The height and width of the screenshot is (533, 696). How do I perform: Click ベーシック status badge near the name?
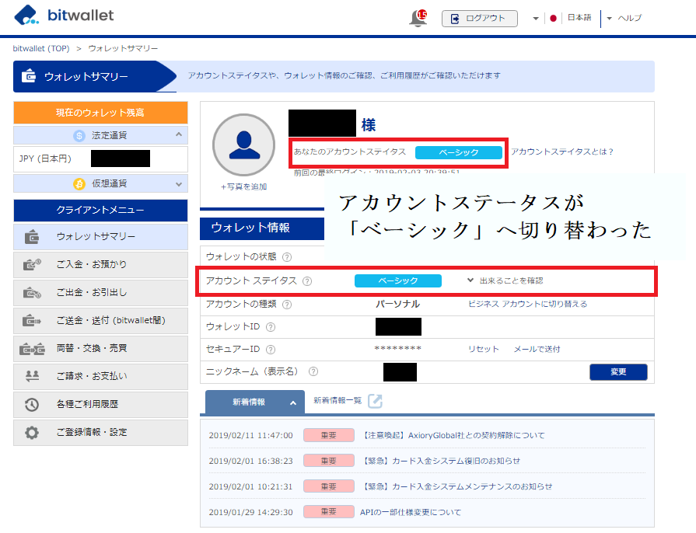coord(459,152)
